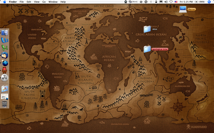Image resolution: width=214 pixels, height=133 pixels.
Task: Click the padlock icon in menu bar
Action: (x=156, y=2)
